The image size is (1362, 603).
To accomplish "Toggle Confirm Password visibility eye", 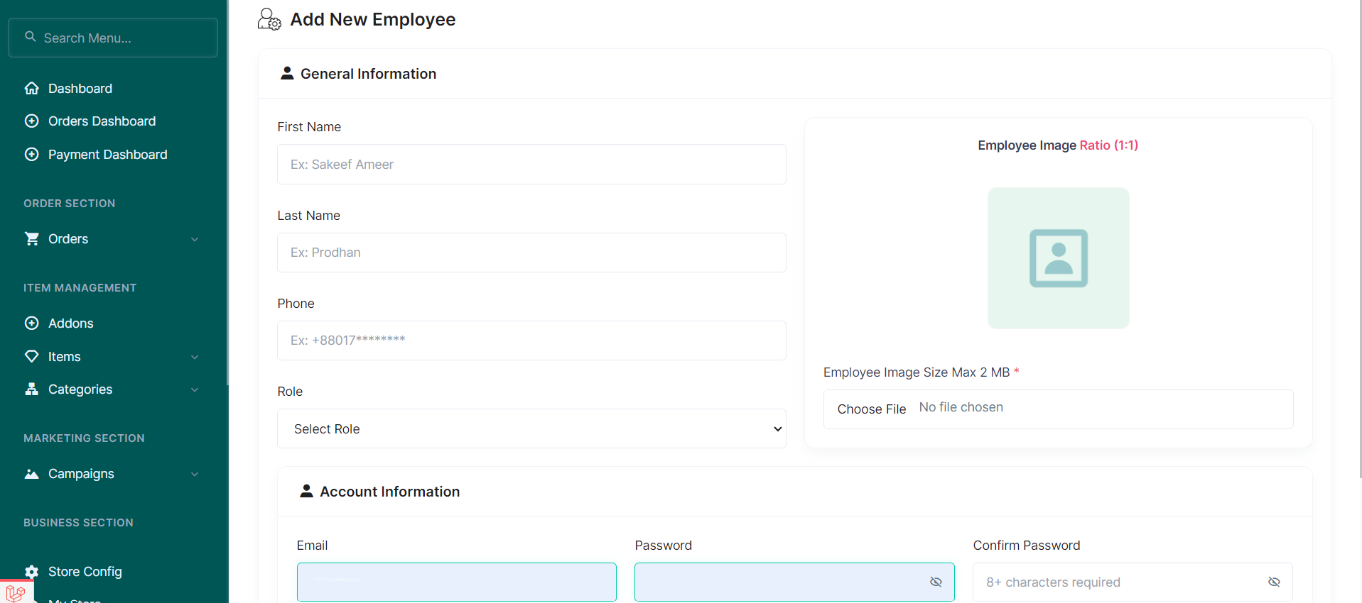I will click(1274, 582).
